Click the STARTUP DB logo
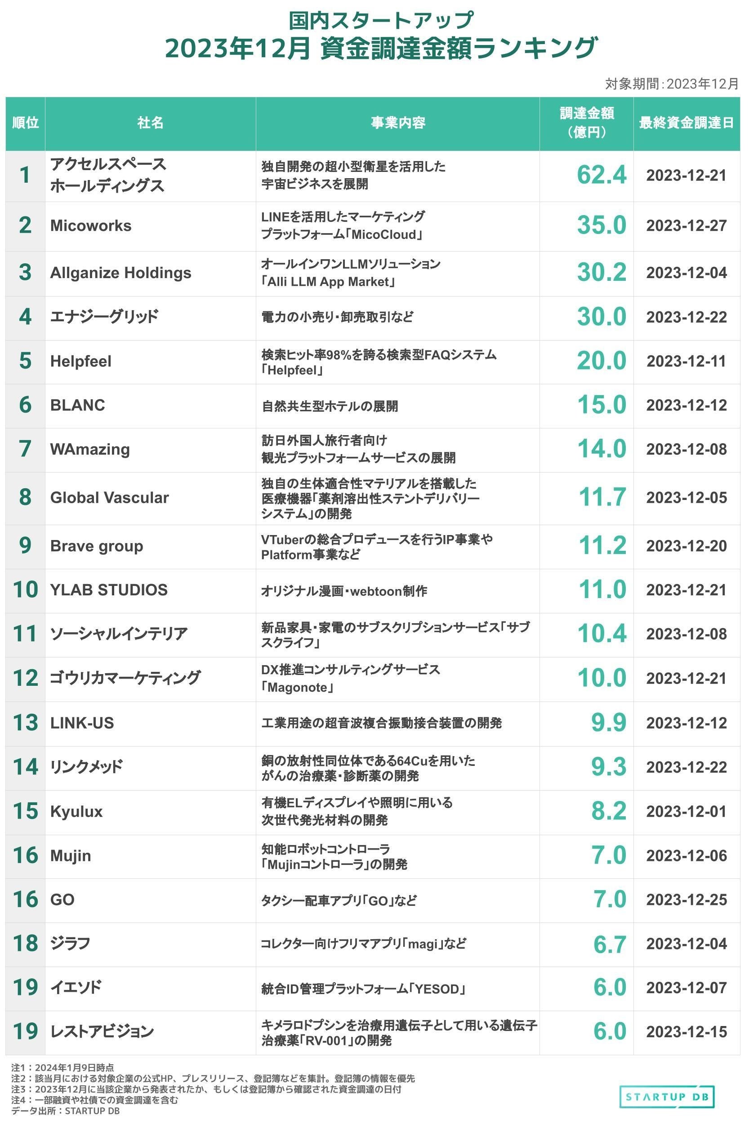Image resolution: width=749 pixels, height=1125 pixels. pos(666,1096)
